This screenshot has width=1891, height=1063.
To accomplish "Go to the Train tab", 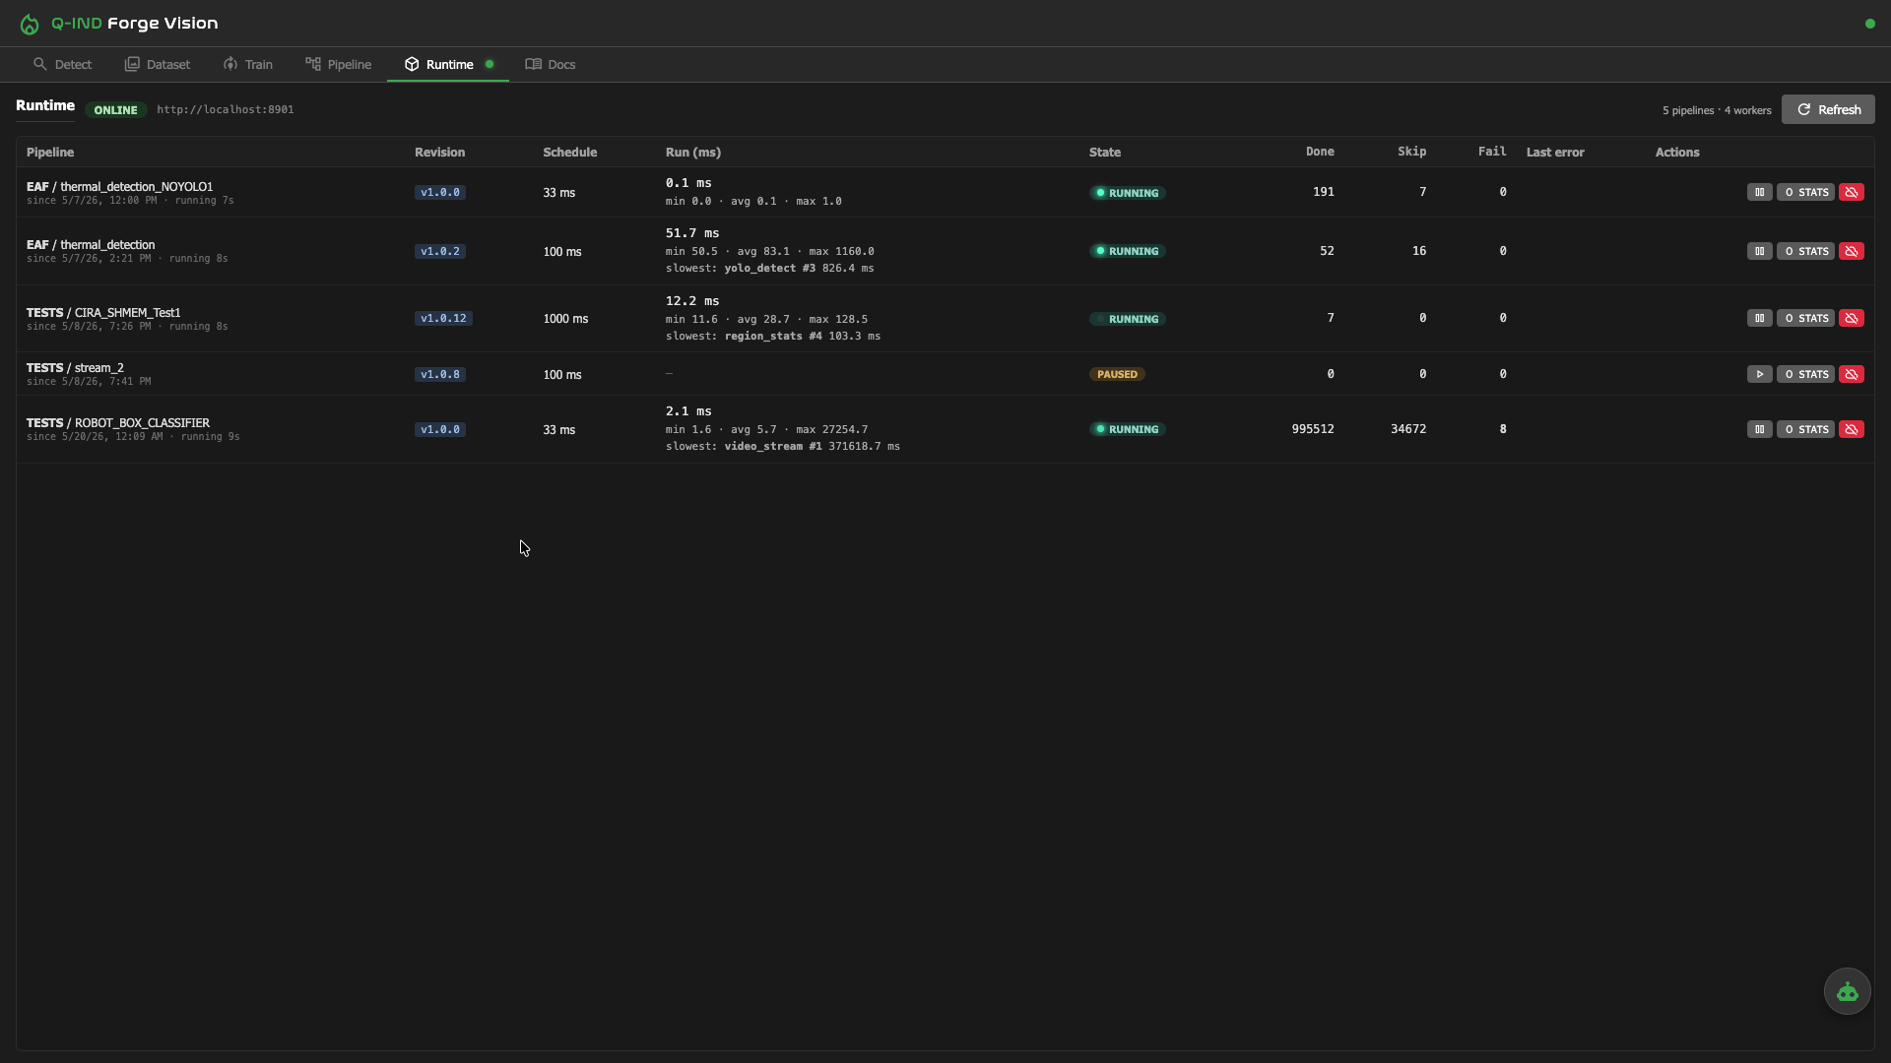I will (248, 64).
